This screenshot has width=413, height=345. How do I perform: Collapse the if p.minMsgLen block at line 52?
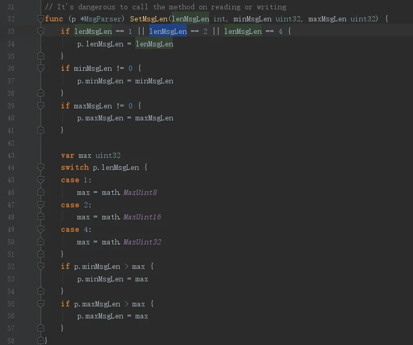41,266
